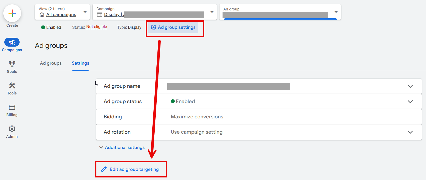Open the Ad group selector dropdown
Screen dimensions: 426x180
336,12
